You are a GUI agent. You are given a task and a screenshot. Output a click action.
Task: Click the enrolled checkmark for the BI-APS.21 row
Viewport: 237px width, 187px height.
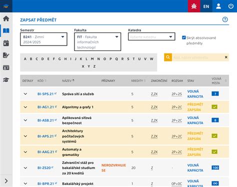pos(214,136)
